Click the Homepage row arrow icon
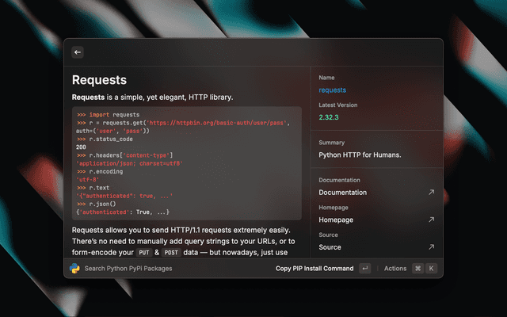 pyautogui.click(x=431, y=220)
